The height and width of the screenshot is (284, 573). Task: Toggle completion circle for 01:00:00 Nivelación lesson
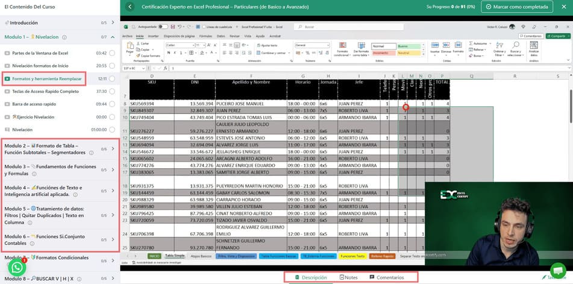(x=112, y=130)
